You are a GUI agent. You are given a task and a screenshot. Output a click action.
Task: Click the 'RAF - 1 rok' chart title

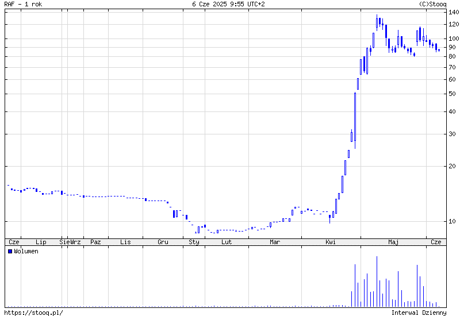23,4
